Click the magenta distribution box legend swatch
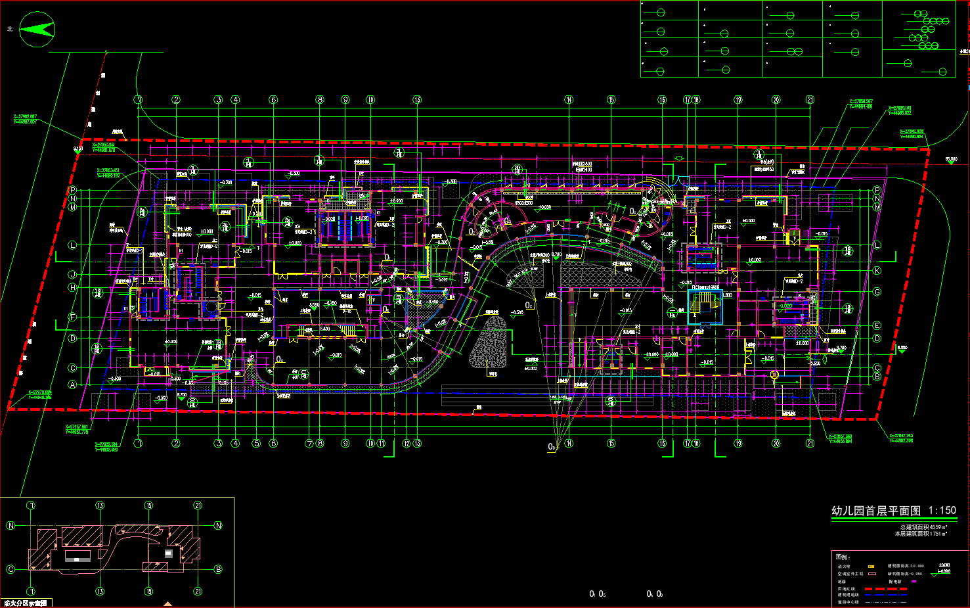The image size is (970, 608). [914, 582]
